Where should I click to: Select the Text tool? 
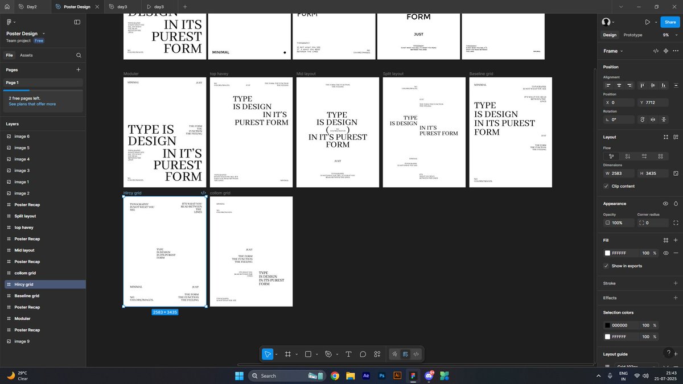pos(349,354)
